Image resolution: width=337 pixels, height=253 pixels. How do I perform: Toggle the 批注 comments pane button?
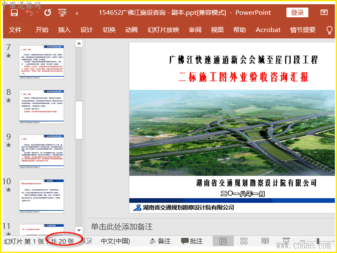point(192,241)
